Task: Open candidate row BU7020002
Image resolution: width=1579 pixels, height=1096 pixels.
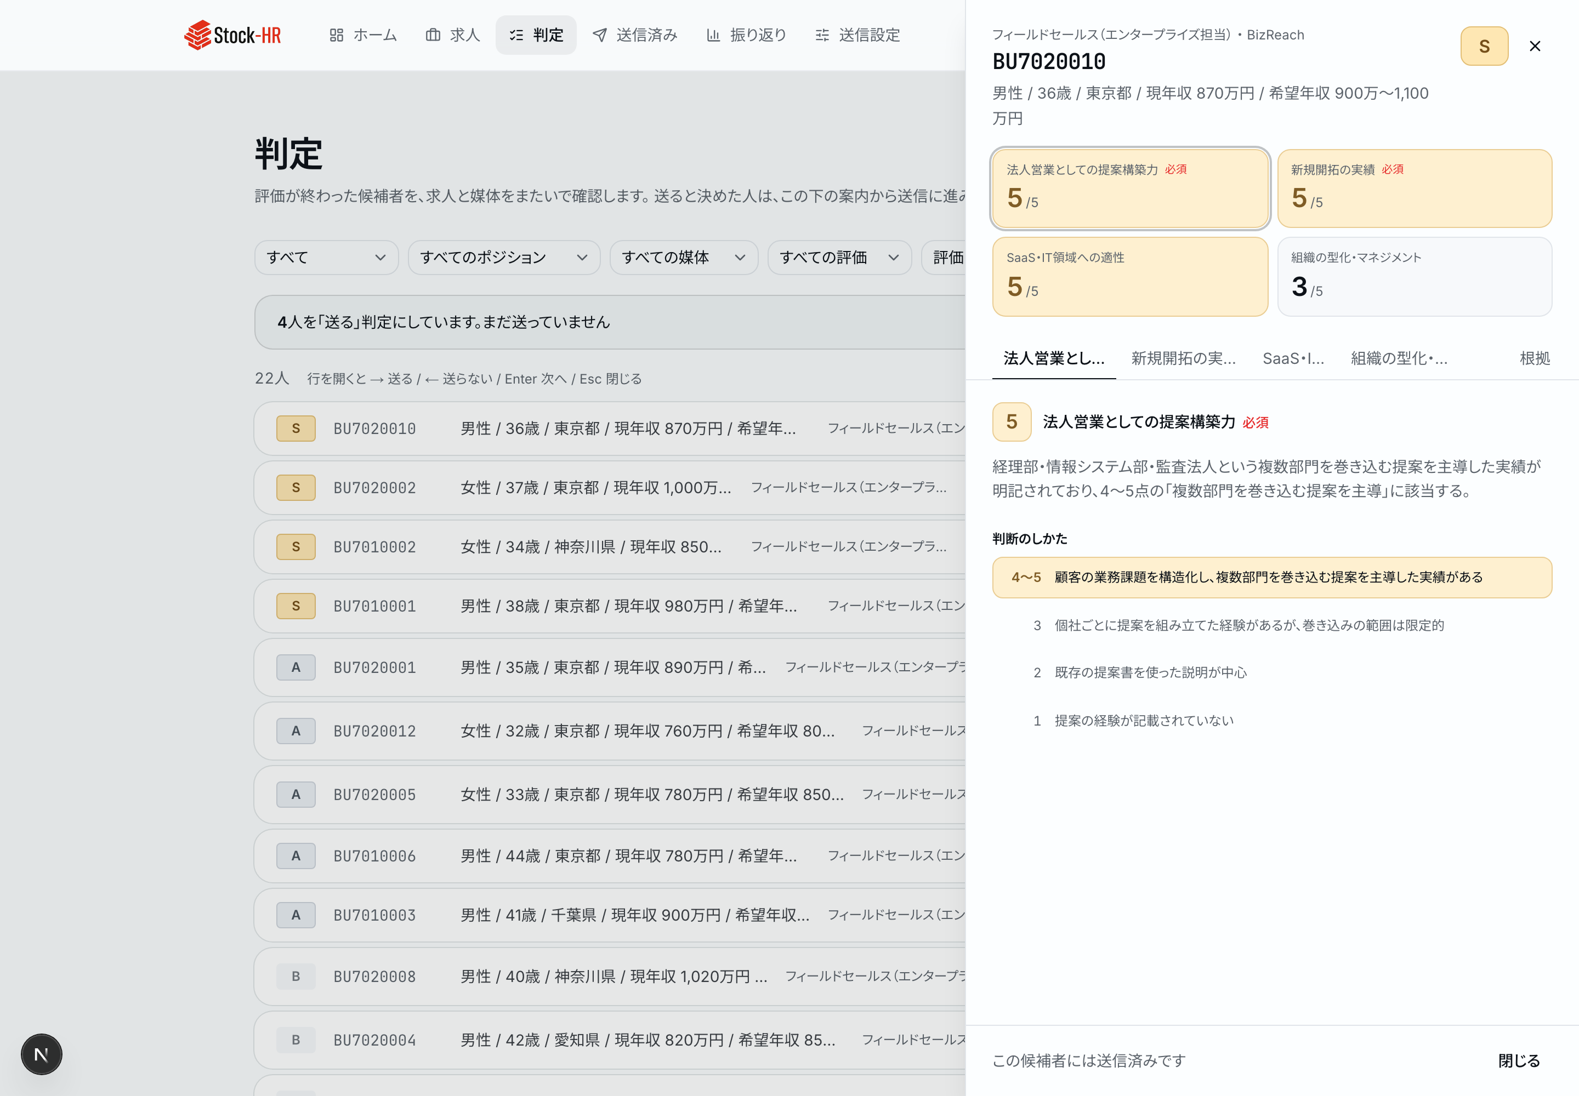Action: tap(610, 488)
